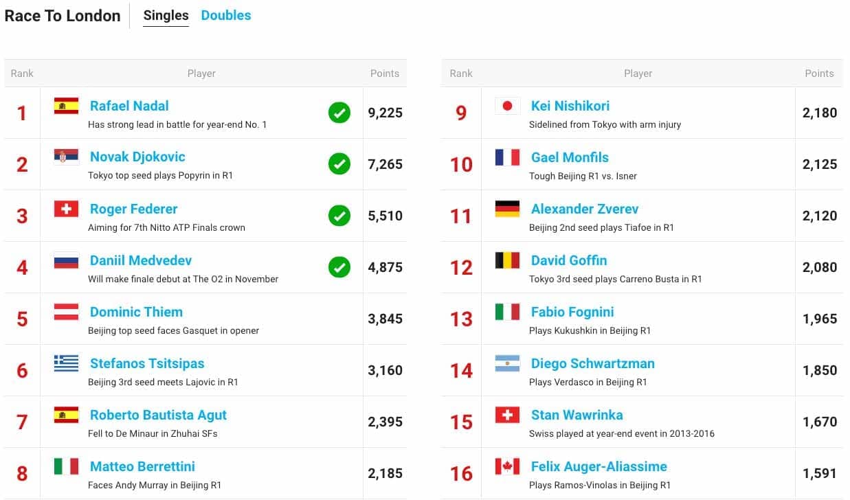Open Matteo Berrettini's player link
The height and width of the screenshot is (500, 850).
click(142, 466)
